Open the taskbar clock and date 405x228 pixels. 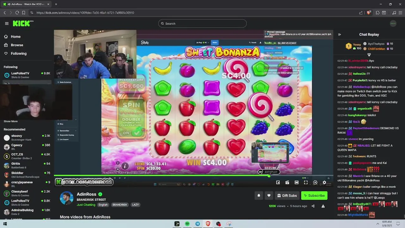tap(387, 224)
